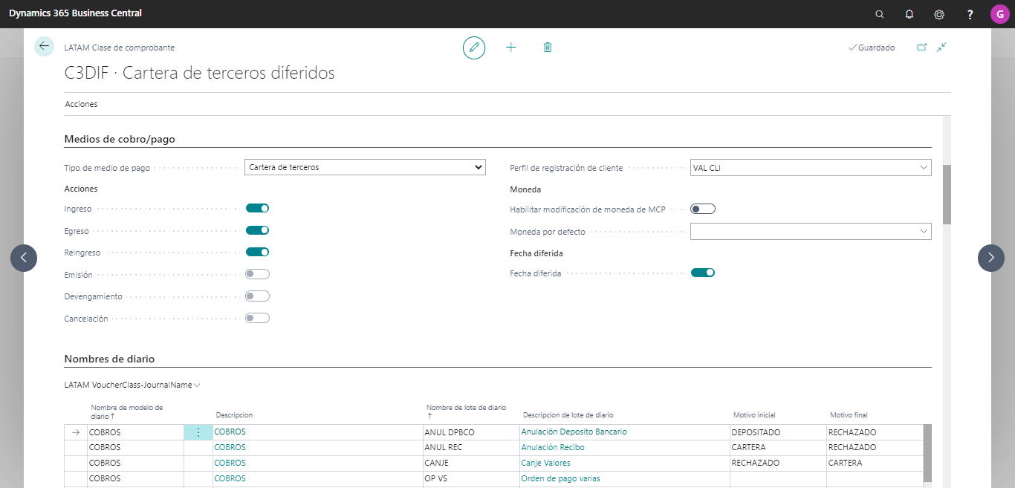The width and height of the screenshot is (1015, 488).
Task: Click Dynamics 365 Business Central title
Action: click(x=75, y=13)
